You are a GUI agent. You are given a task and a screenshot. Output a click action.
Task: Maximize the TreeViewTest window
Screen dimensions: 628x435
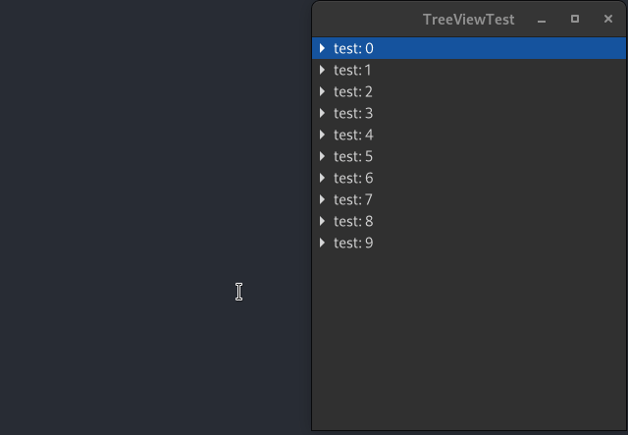click(575, 19)
